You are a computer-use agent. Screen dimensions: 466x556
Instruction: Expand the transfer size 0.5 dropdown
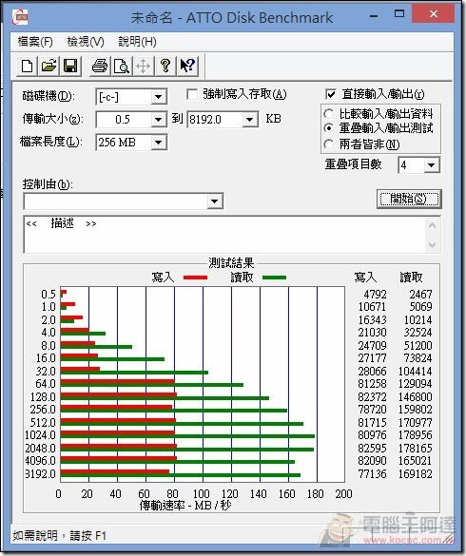(158, 120)
